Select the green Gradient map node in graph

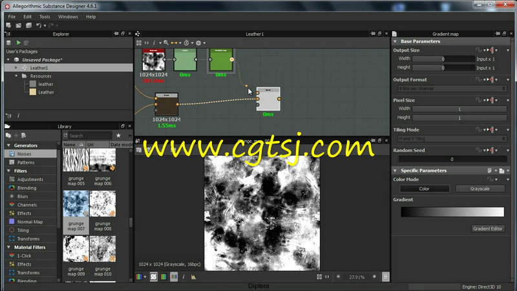(221, 59)
